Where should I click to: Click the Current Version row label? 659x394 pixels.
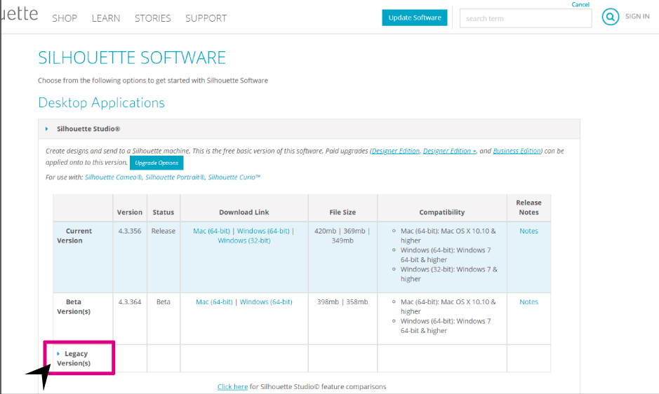(x=74, y=236)
